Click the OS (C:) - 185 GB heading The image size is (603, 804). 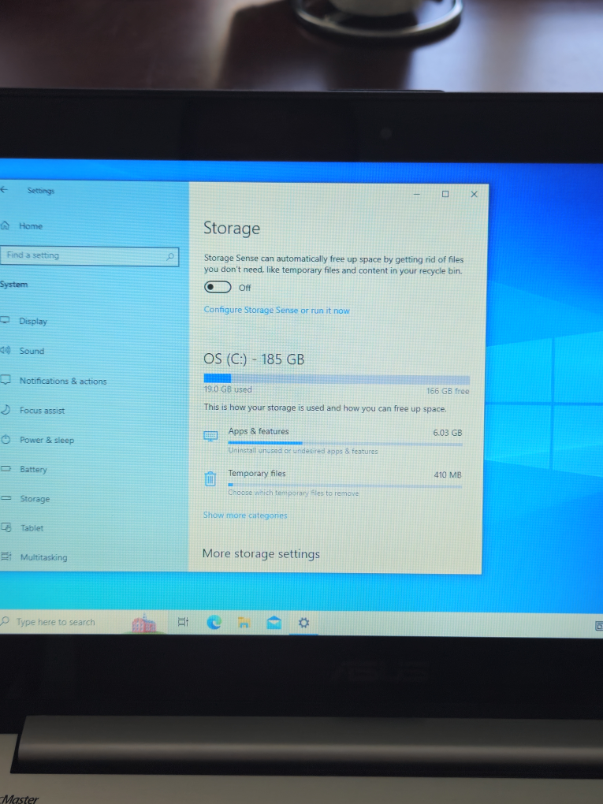pos(254,359)
